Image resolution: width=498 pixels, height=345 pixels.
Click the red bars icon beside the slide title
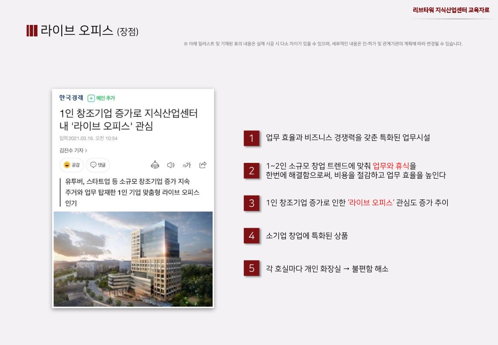[x=32, y=31]
